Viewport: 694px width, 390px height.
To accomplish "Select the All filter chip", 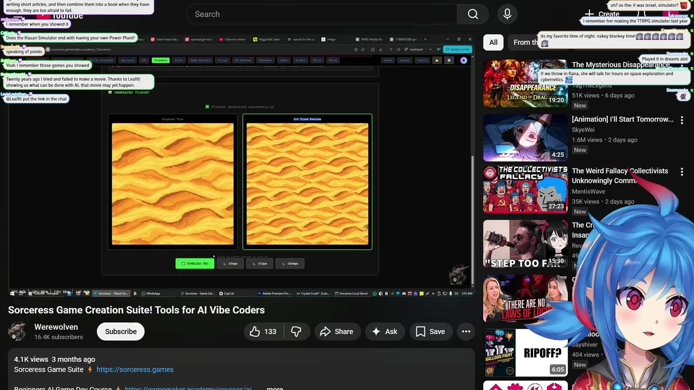I will pyautogui.click(x=493, y=42).
